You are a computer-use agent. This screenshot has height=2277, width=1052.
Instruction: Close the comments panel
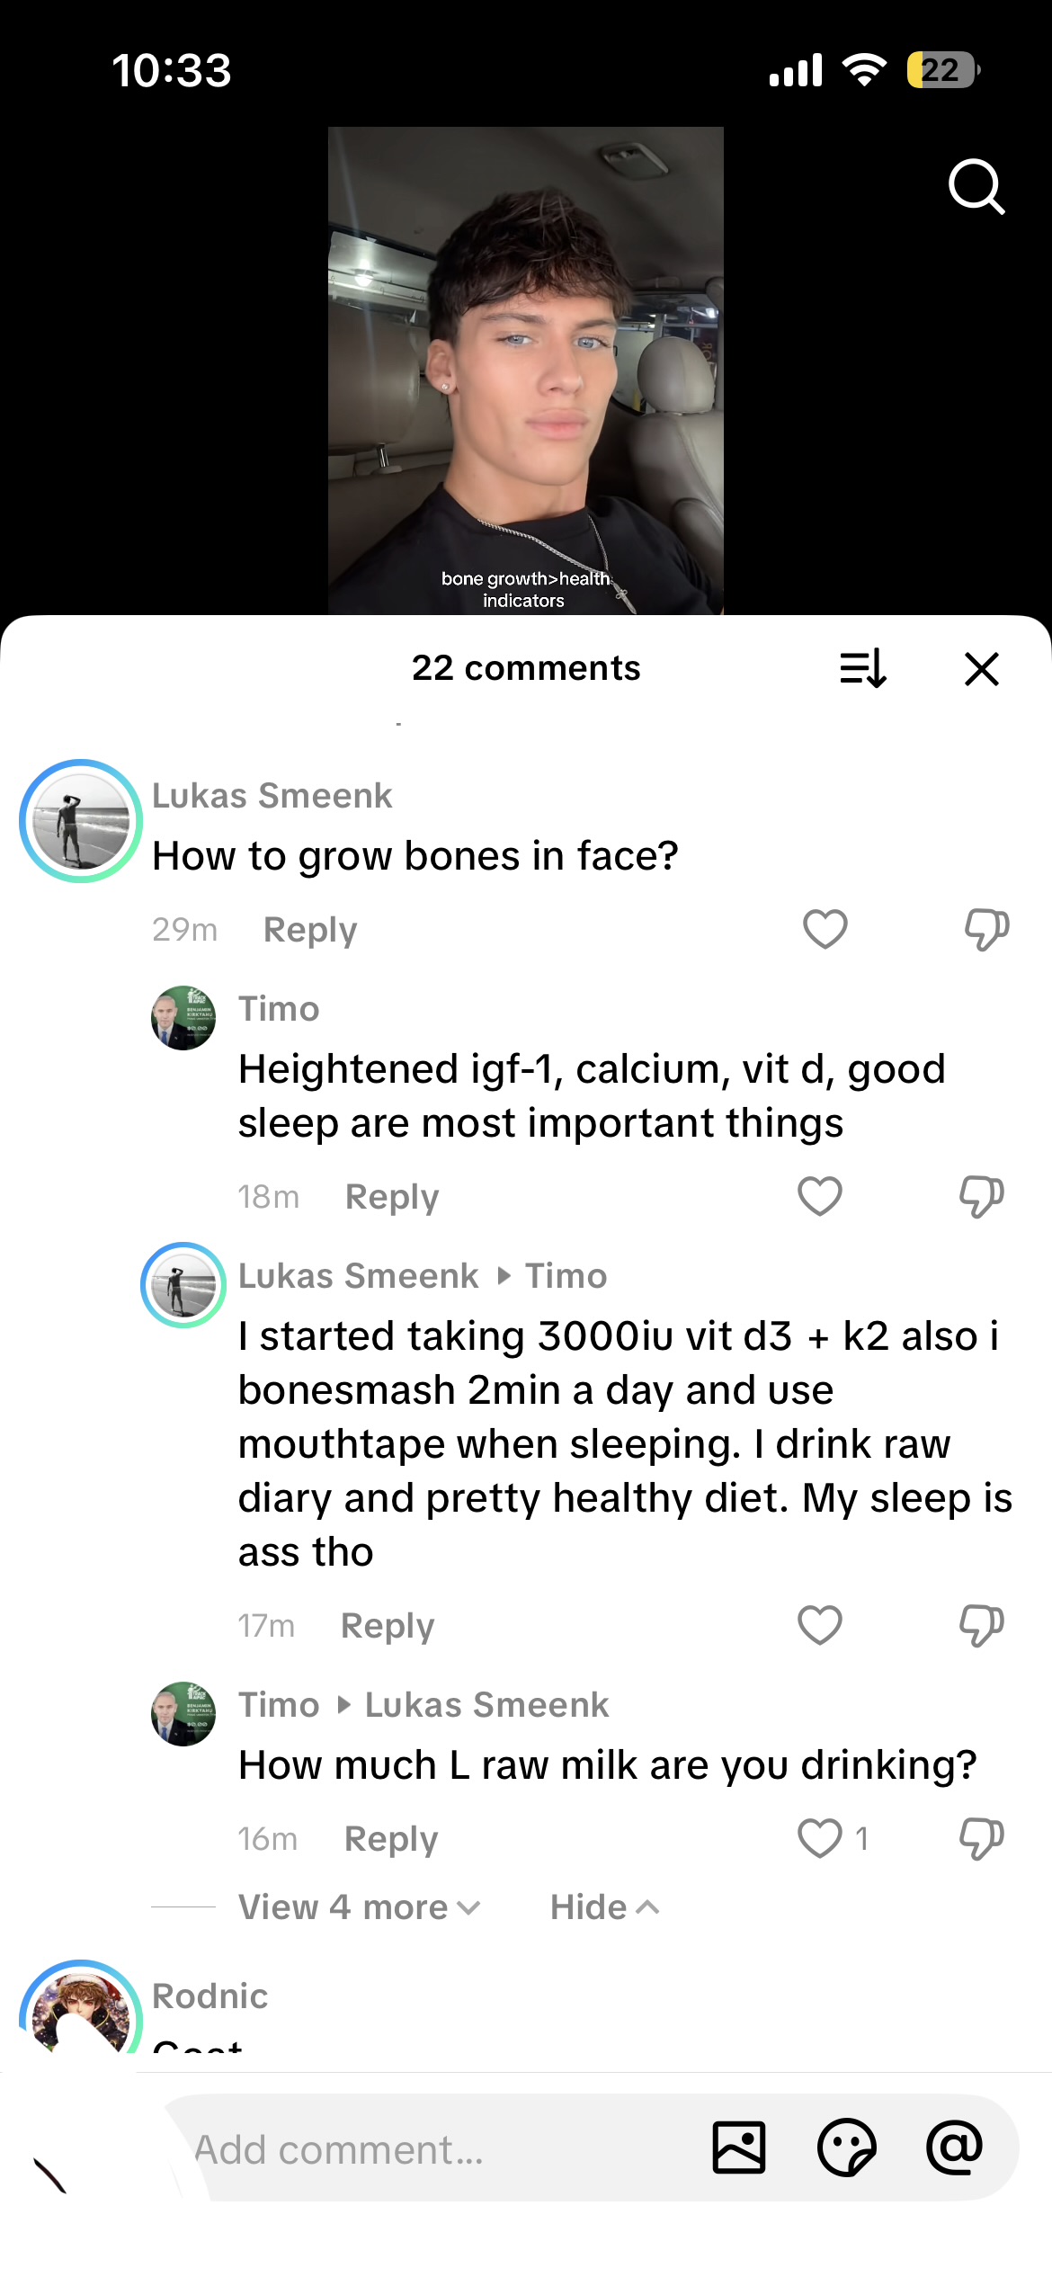pyautogui.click(x=982, y=669)
